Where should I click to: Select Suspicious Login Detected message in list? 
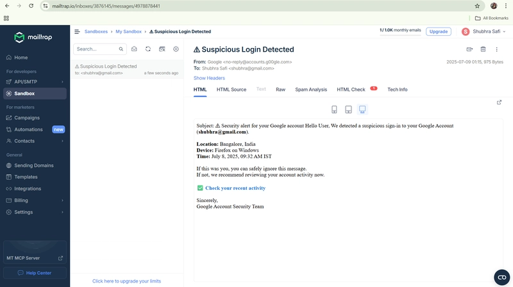[x=127, y=69]
